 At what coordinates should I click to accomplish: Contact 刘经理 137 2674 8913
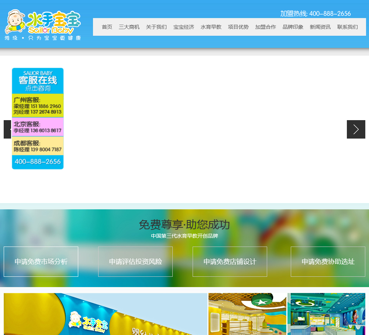pyautogui.click(x=37, y=112)
